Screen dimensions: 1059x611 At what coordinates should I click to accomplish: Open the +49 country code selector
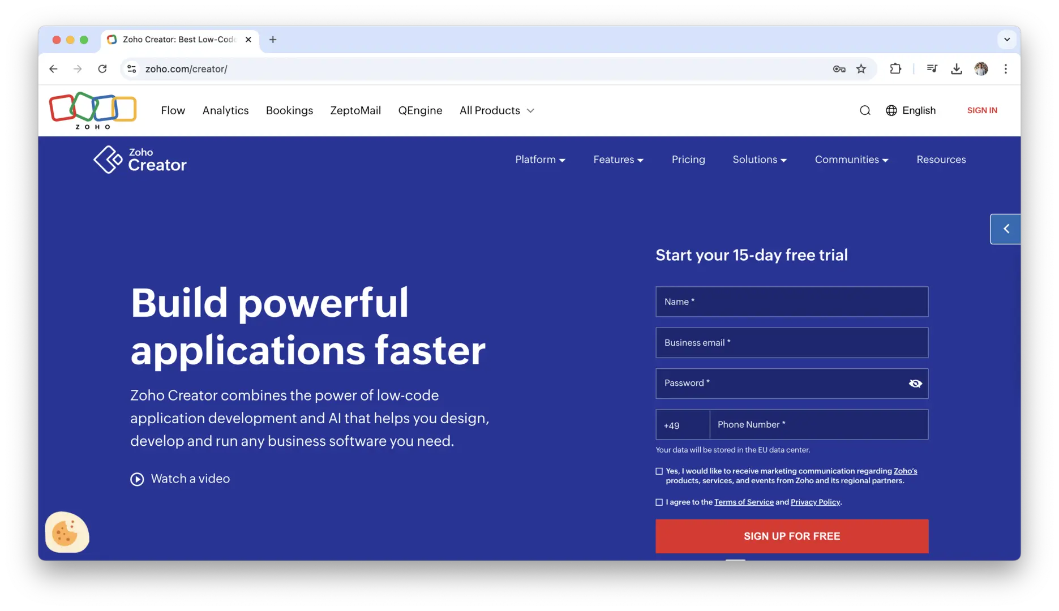683,425
